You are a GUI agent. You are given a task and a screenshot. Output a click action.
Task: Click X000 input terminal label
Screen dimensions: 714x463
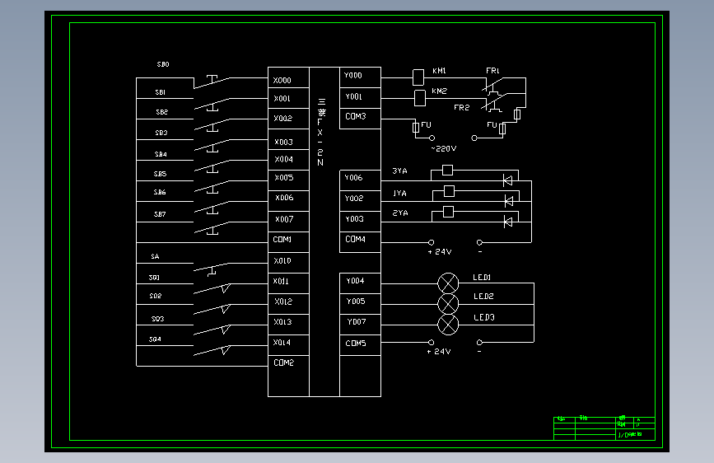(282, 81)
